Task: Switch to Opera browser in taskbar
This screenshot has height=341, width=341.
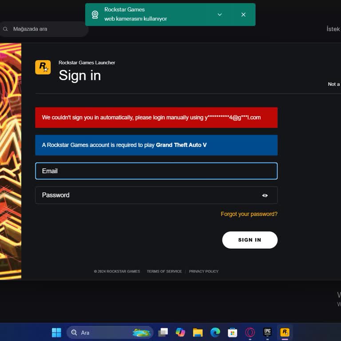Action: coord(250,333)
